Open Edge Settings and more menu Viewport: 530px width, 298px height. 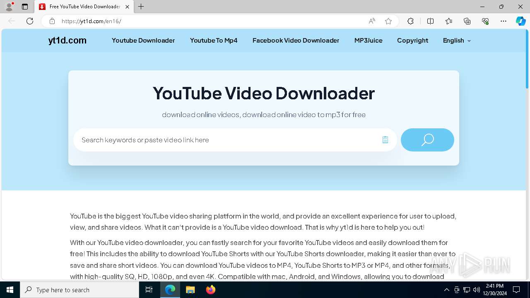click(503, 21)
